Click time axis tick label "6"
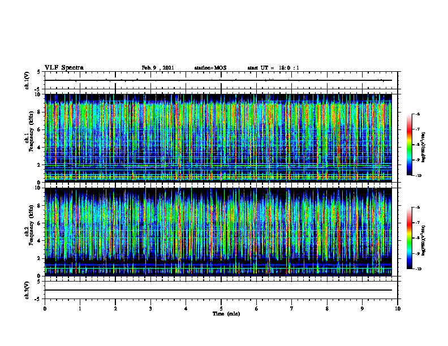This screenshot has width=448, height=346. click(x=257, y=309)
